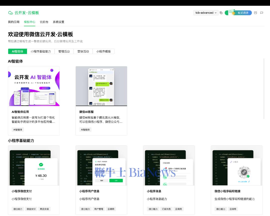Open the 小程序消息 preview thumbnail
Image resolution: width=270 pixels, height=216 pixels.
point(169,165)
